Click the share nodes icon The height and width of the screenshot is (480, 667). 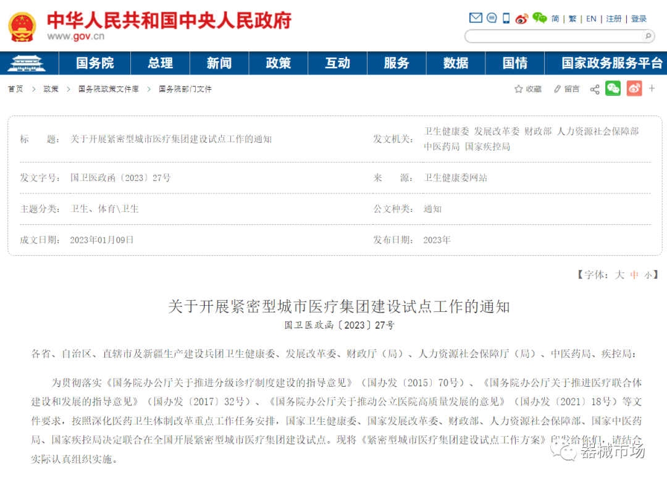tap(595, 89)
